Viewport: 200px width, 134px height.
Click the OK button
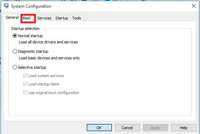pyautogui.click(x=99, y=128)
